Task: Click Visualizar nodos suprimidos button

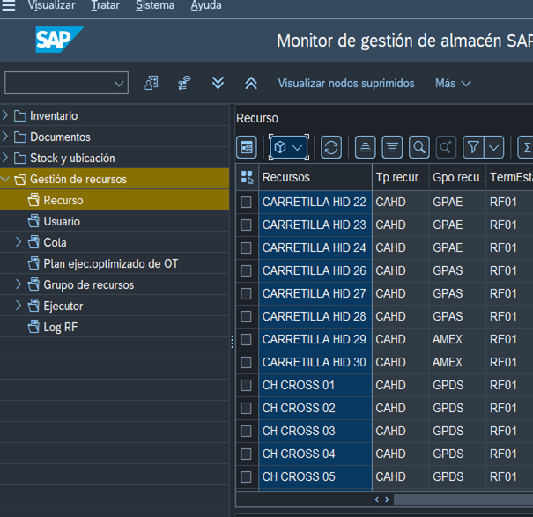Action: pyautogui.click(x=346, y=83)
